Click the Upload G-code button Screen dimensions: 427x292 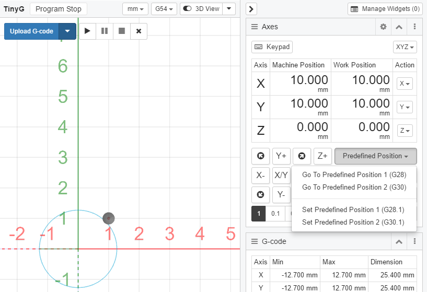point(32,31)
